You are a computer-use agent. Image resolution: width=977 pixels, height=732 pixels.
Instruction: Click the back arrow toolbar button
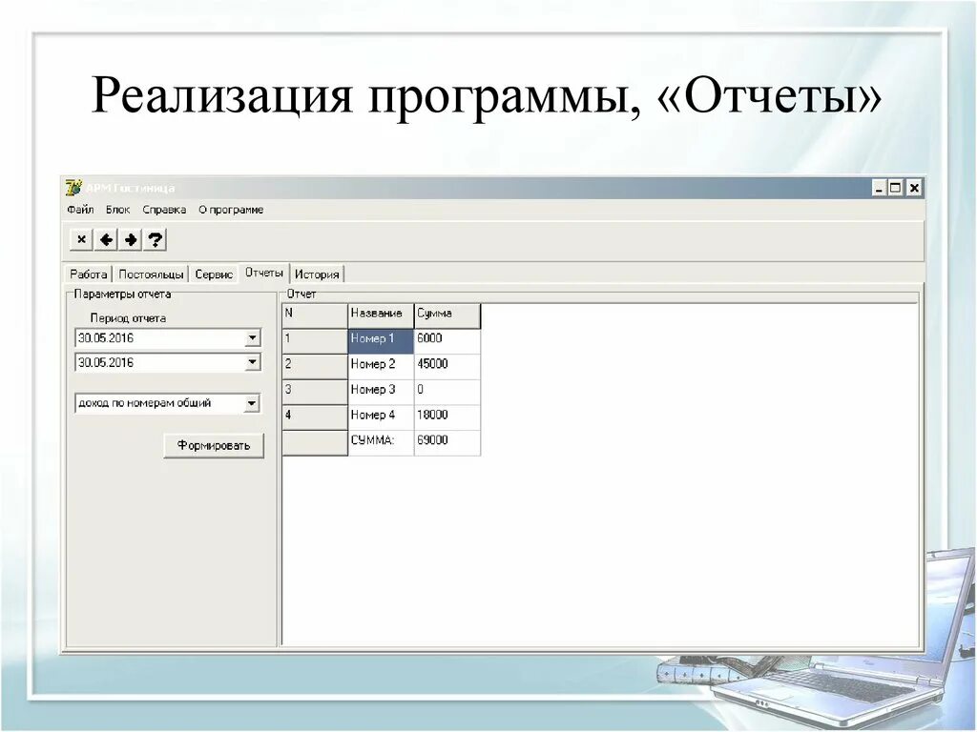pos(106,239)
